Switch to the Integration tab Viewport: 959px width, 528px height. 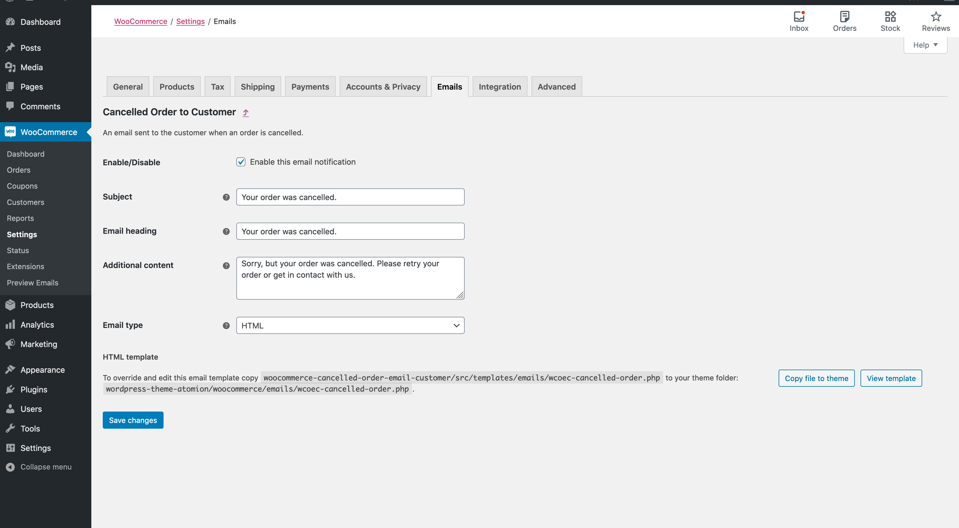499,86
